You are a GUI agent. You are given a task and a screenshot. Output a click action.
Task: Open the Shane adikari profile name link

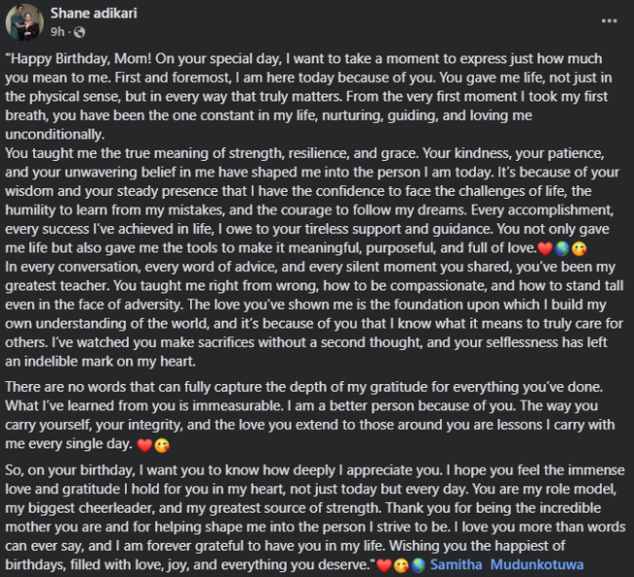pyautogui.click(x=92, y=15)
